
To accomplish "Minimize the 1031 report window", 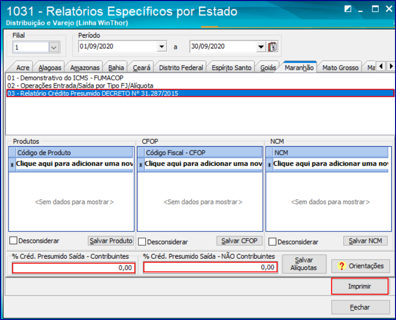I will click(361, 11).
